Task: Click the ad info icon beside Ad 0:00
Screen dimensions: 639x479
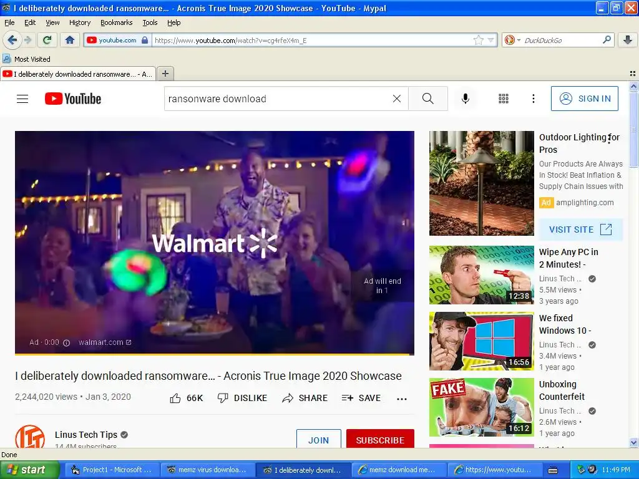Action: point(66,342)
